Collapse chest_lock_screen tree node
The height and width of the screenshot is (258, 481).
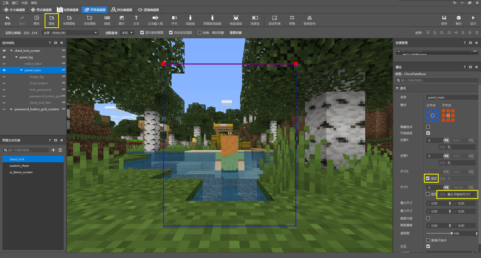pos(11,50)
